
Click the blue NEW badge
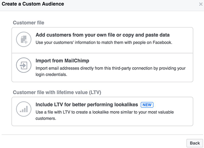pyautogui.click(x=147, y=105)
